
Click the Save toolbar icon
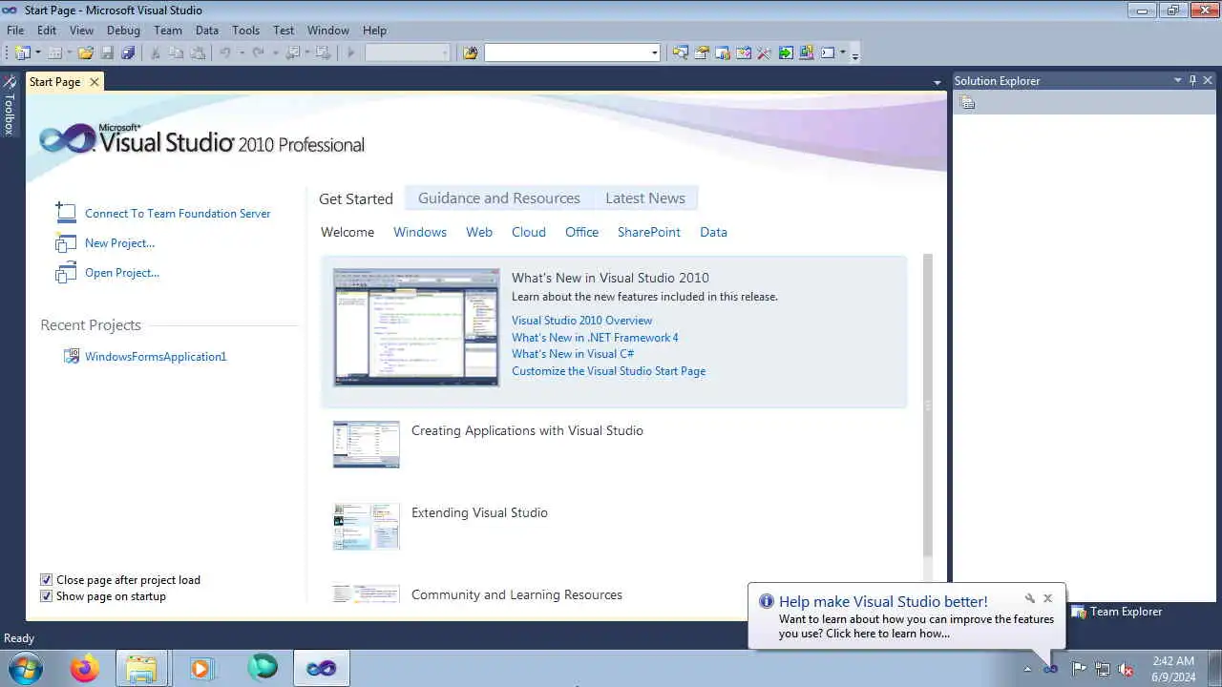107,53
